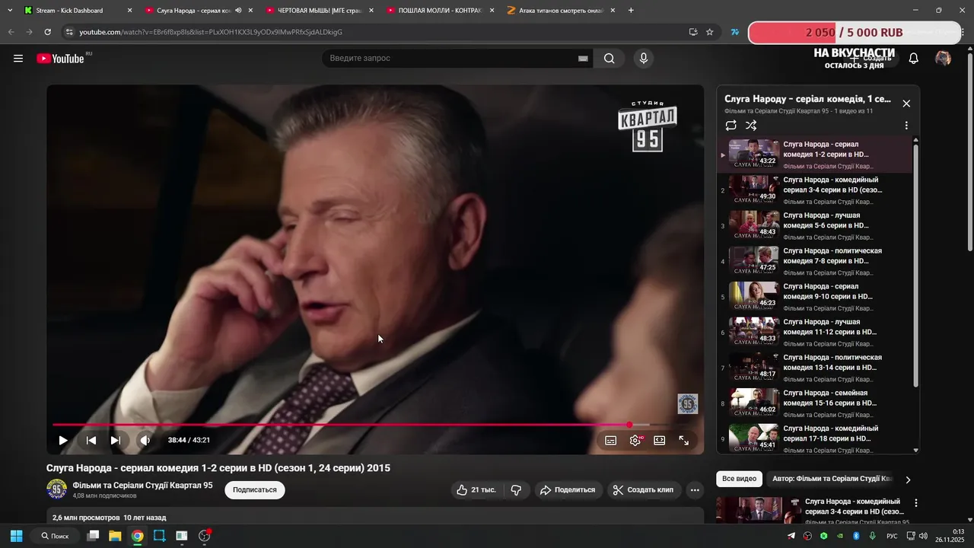This screenshot has width=974, height=548.
Task: Open the Windows Start menu
Action: [x=16, y=536]
